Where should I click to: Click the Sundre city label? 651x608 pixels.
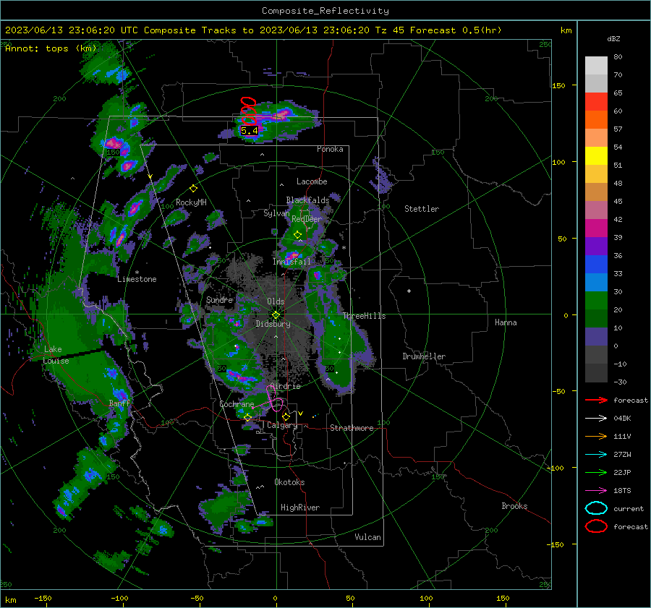[219, 299]
